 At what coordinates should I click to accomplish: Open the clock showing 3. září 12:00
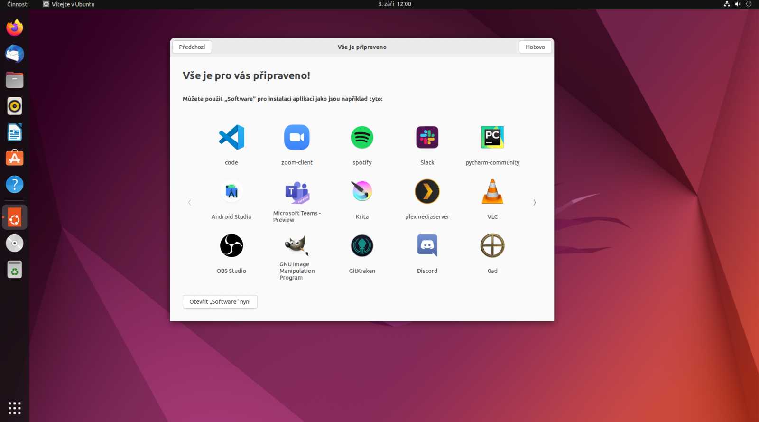tap(395, 4)
